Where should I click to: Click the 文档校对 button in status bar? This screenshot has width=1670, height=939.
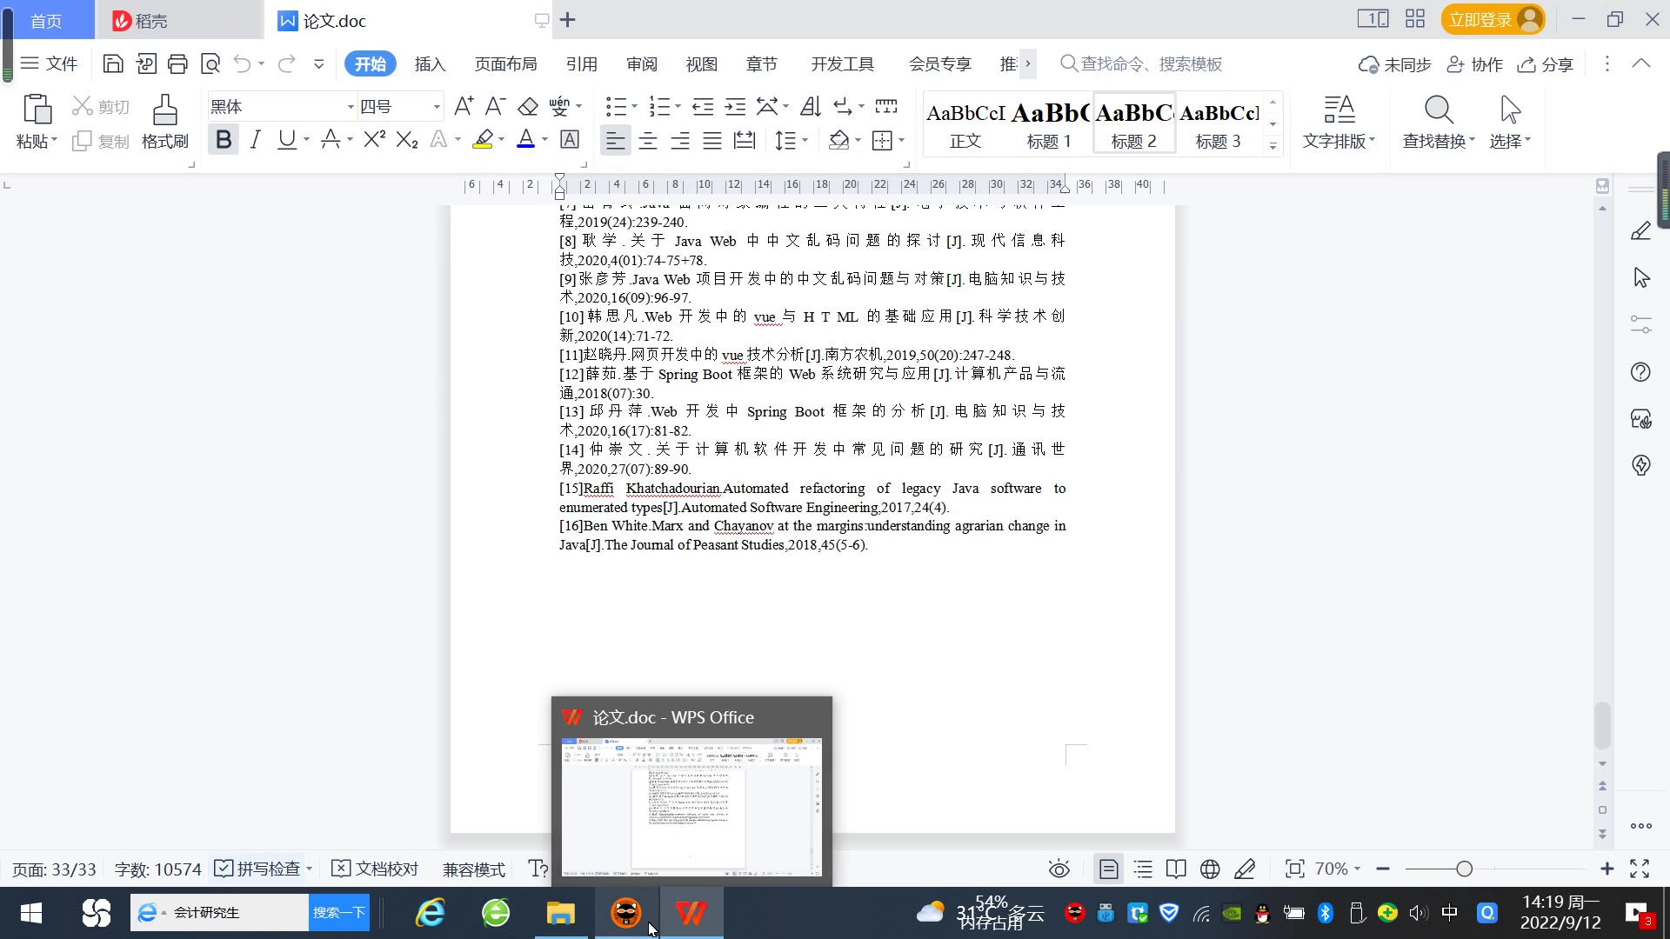pos(376,869)
